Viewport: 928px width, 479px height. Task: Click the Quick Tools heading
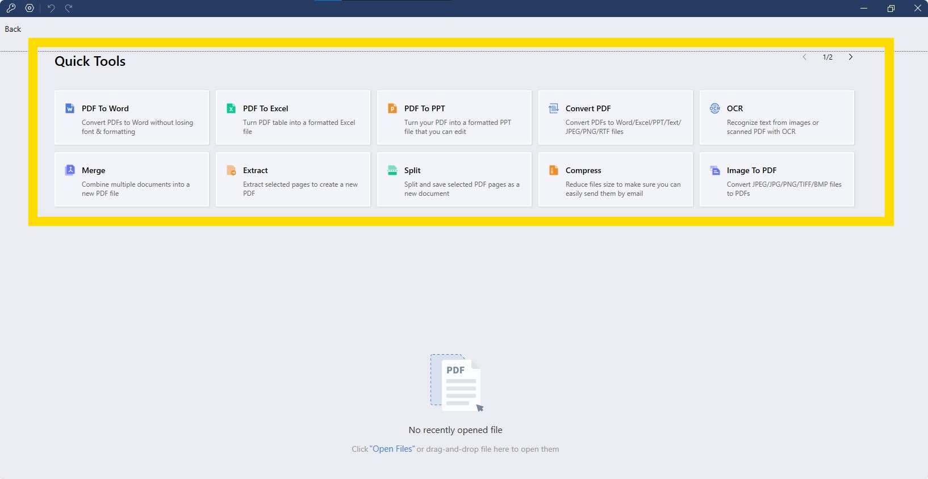90,61
